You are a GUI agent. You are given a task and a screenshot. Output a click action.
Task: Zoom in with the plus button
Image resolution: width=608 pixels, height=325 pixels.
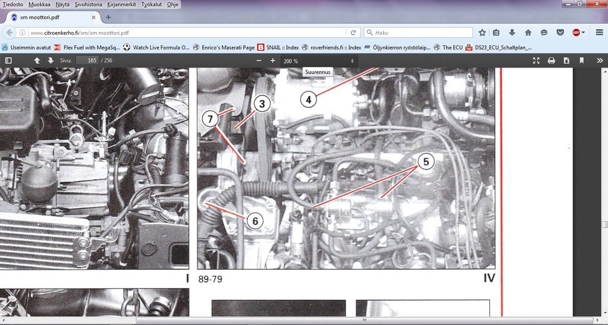point(273,61)
